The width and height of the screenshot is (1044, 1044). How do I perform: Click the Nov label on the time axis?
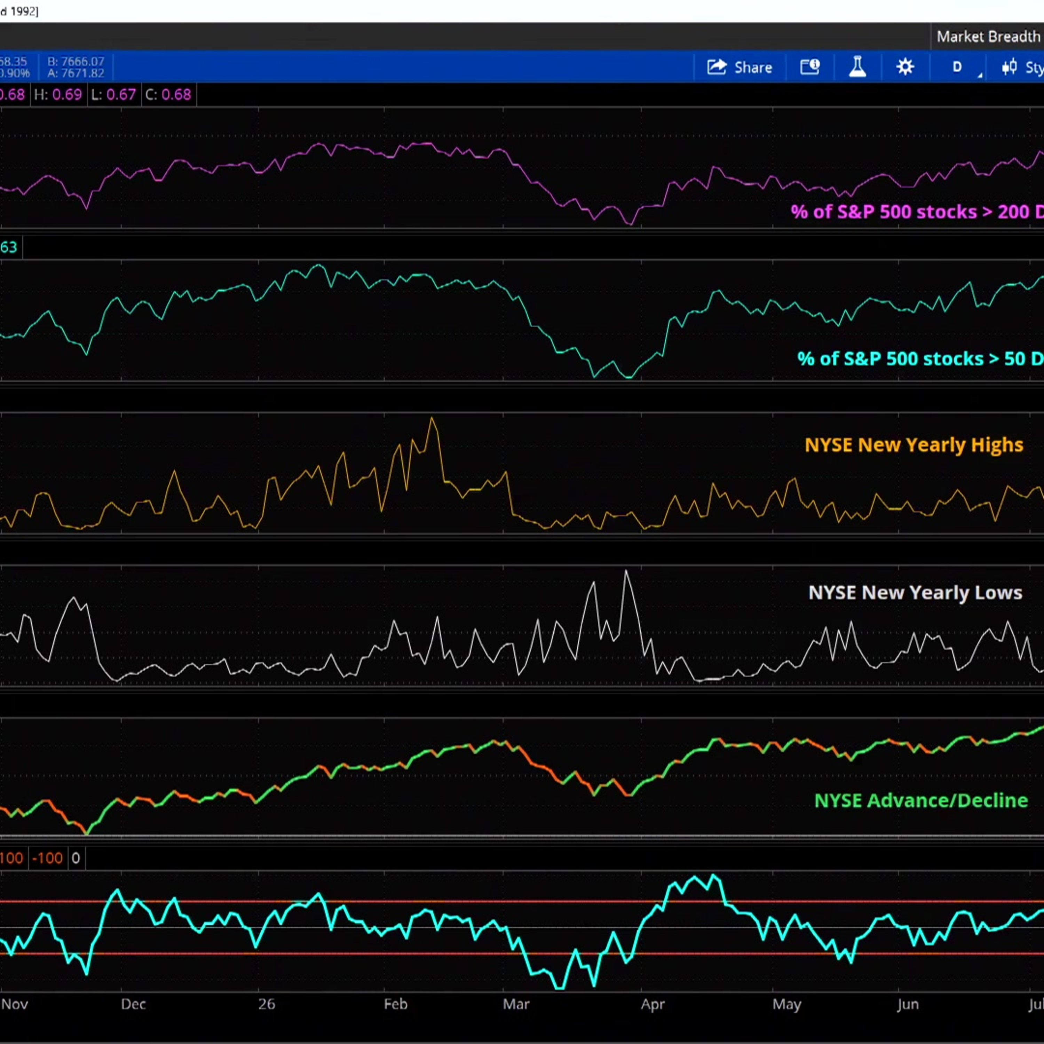[14, 1004]
